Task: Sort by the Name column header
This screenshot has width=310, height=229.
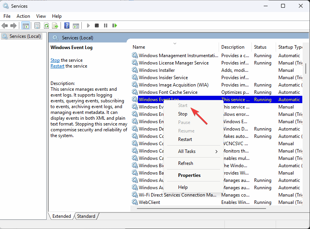Action: coord(139,47)
